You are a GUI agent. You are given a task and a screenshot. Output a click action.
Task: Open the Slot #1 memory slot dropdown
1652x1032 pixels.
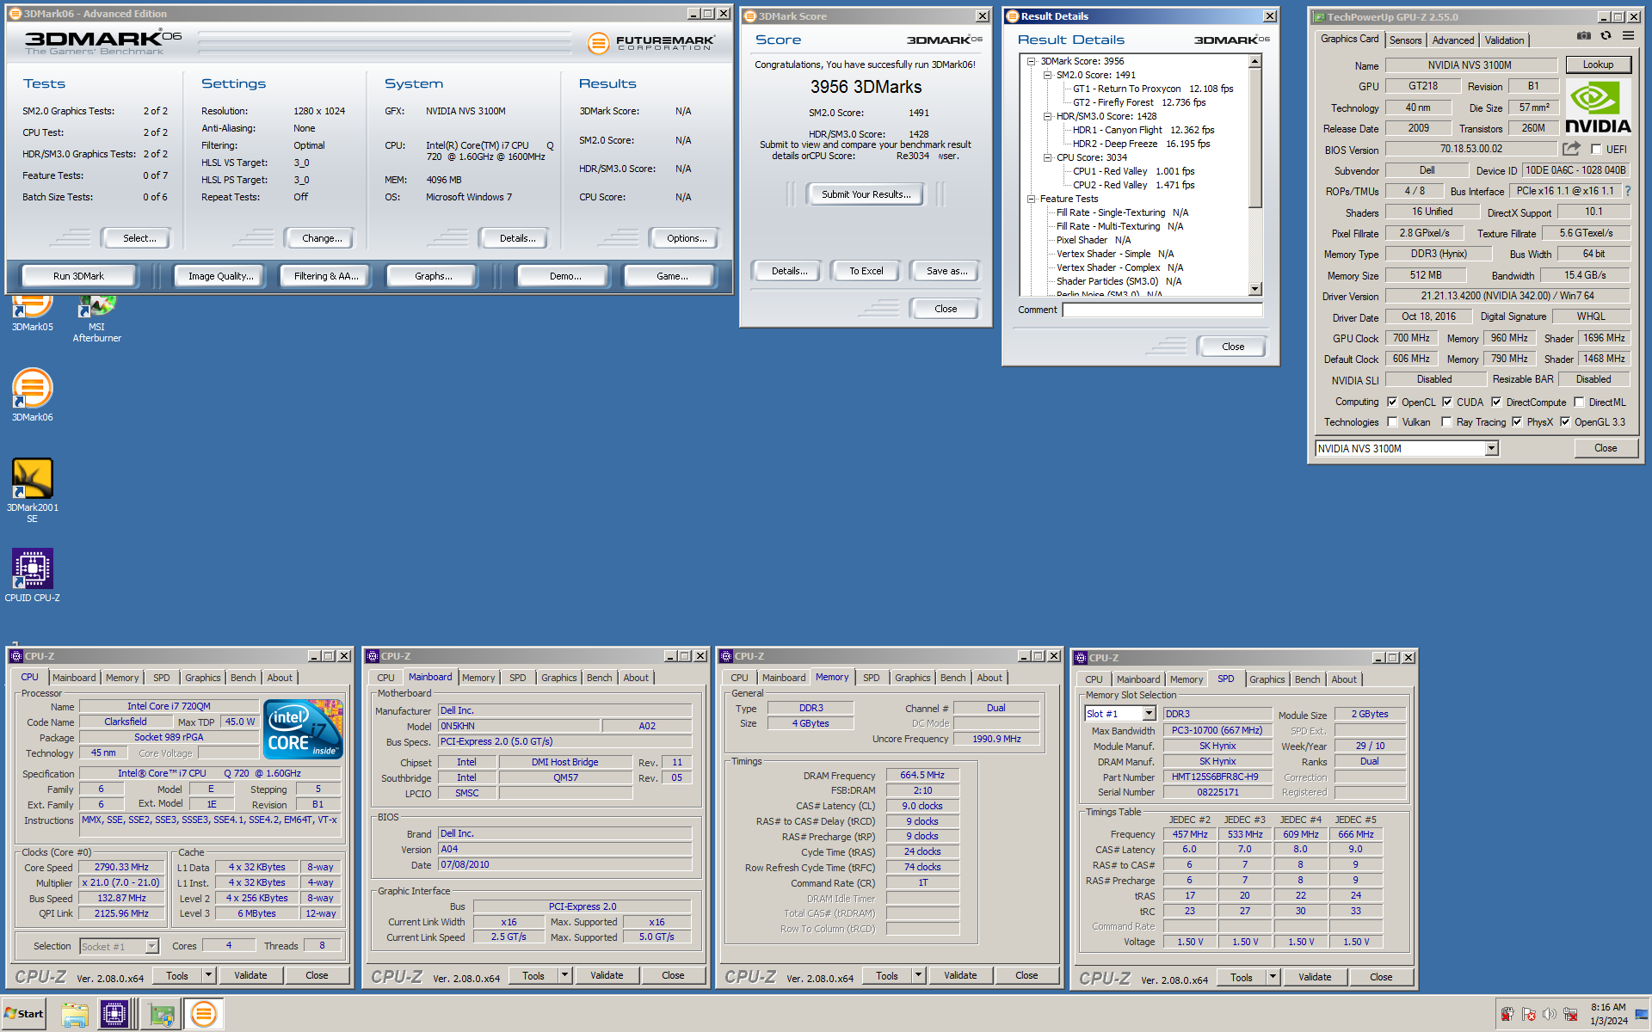1149,714
